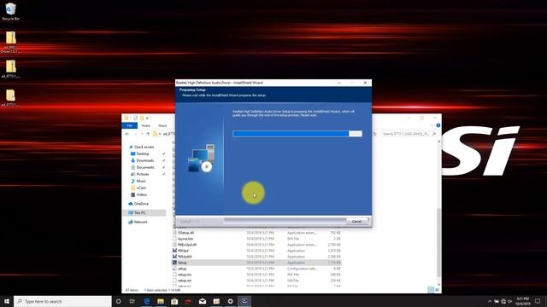The width and height of the screenshot is (547, 307).
Task: Open Microsoft Store from the taskbar
Action: [x=174, y=301]
